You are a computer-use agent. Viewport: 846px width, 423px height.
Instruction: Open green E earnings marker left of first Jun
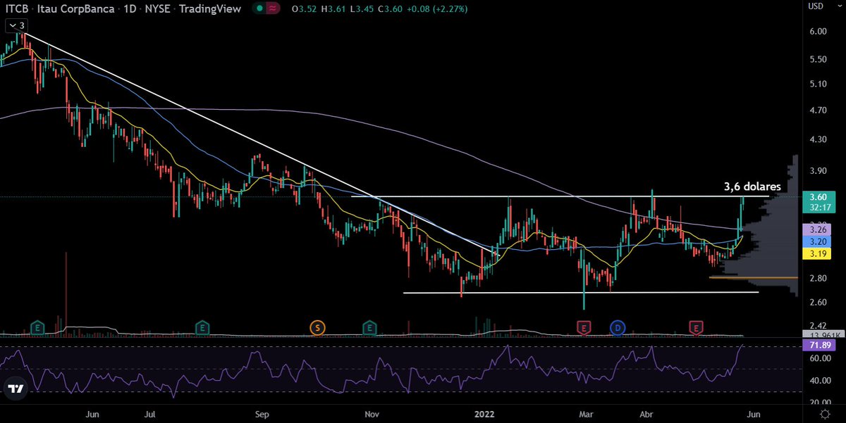(37, 327)
